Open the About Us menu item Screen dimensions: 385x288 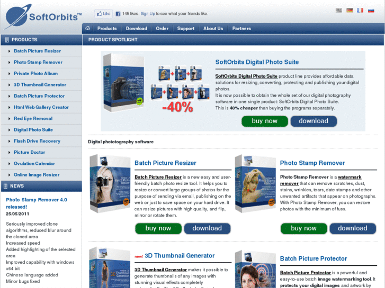pos(213,29)
